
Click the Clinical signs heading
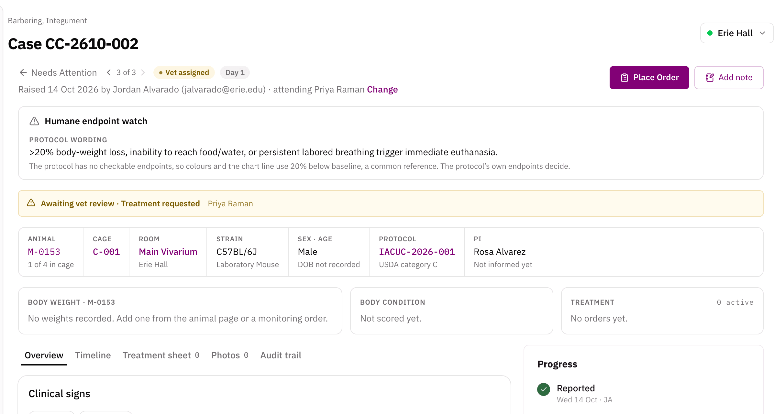[x=59, y=394]
